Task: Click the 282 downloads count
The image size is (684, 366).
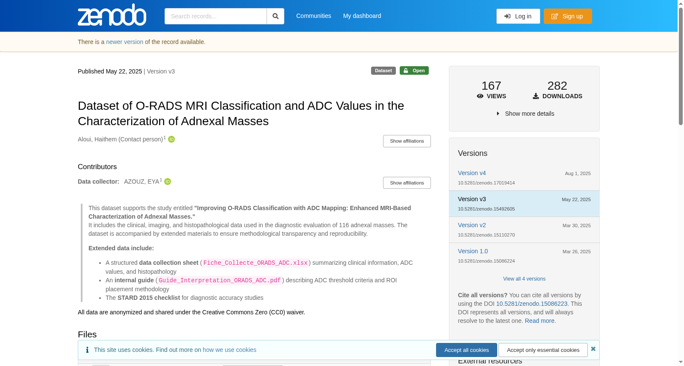Action: click(x=557, y=85)
